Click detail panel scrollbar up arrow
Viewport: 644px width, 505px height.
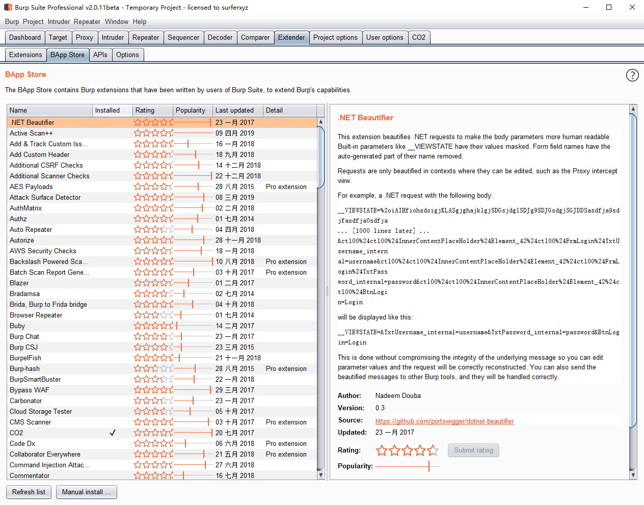click(x=633, y=109)
